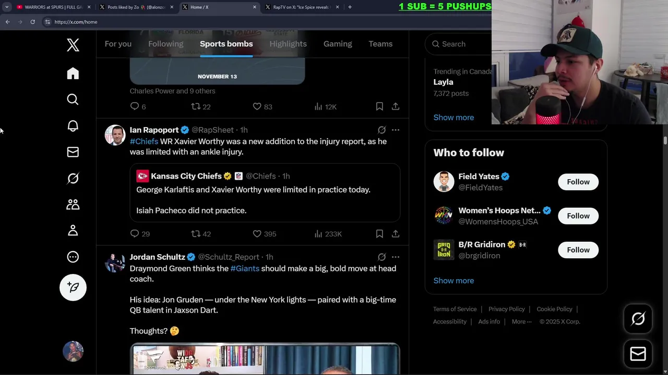Switch to the Gaming tab
The height and width of the screenshot is (375, 668).
click(x=338, y=44)
